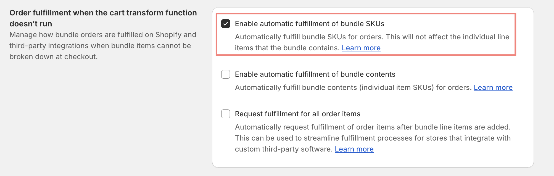This screenshot has width=554, height=176.
Task: Click 'doesn't run' heading second line
Action: 31,24
